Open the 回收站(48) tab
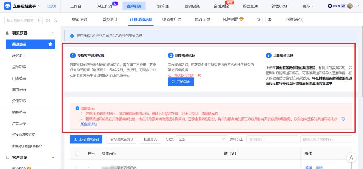Image resolution: width=363 pixels, height=169 pixels. point(295,19)
